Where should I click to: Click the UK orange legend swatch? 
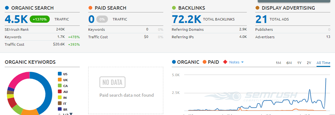[x=60, y=80]
